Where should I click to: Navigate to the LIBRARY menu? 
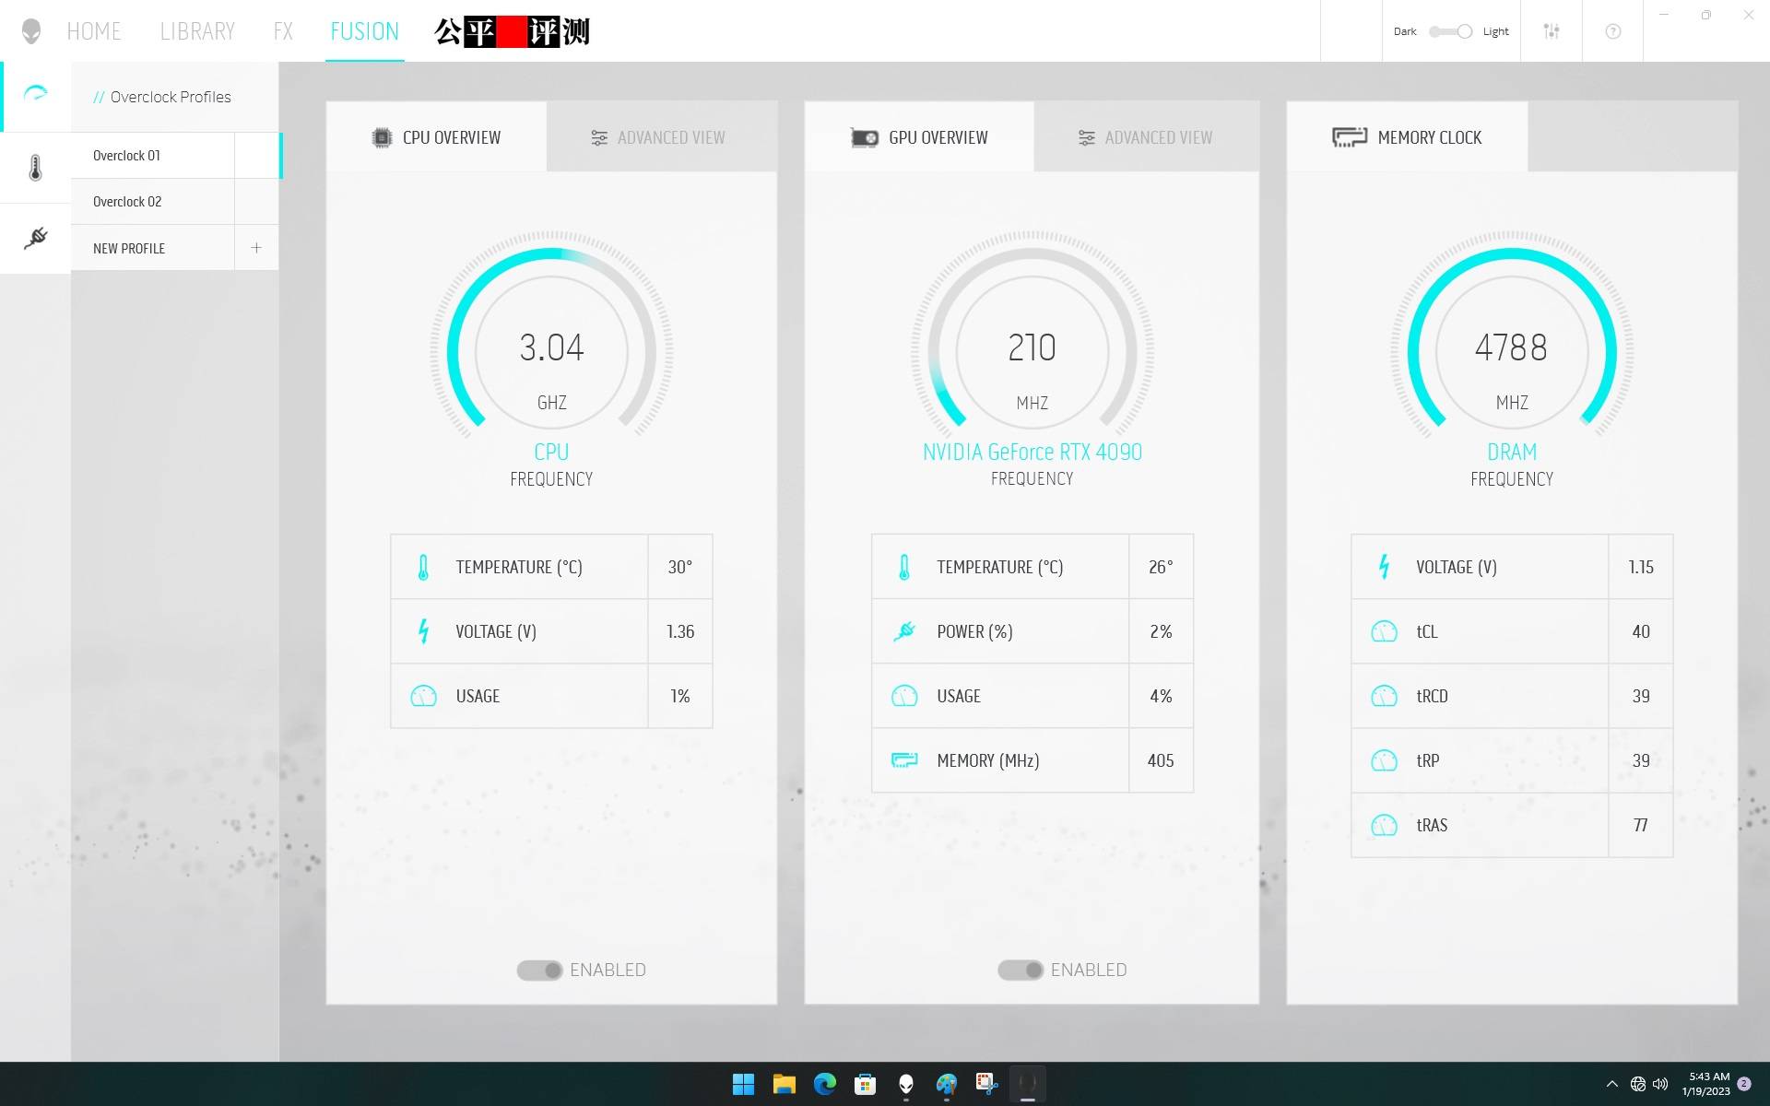coord(197,30)
